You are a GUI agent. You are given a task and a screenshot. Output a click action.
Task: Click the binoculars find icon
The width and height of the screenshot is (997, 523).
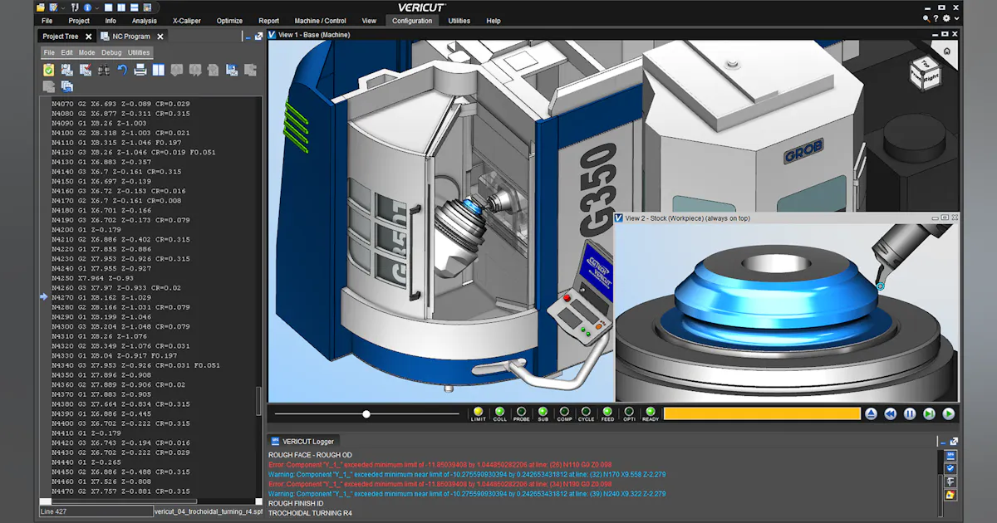(104, 70)
